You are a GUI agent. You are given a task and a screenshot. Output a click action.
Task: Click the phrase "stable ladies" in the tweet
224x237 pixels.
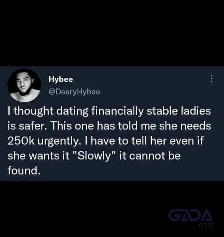click(179, 111)
